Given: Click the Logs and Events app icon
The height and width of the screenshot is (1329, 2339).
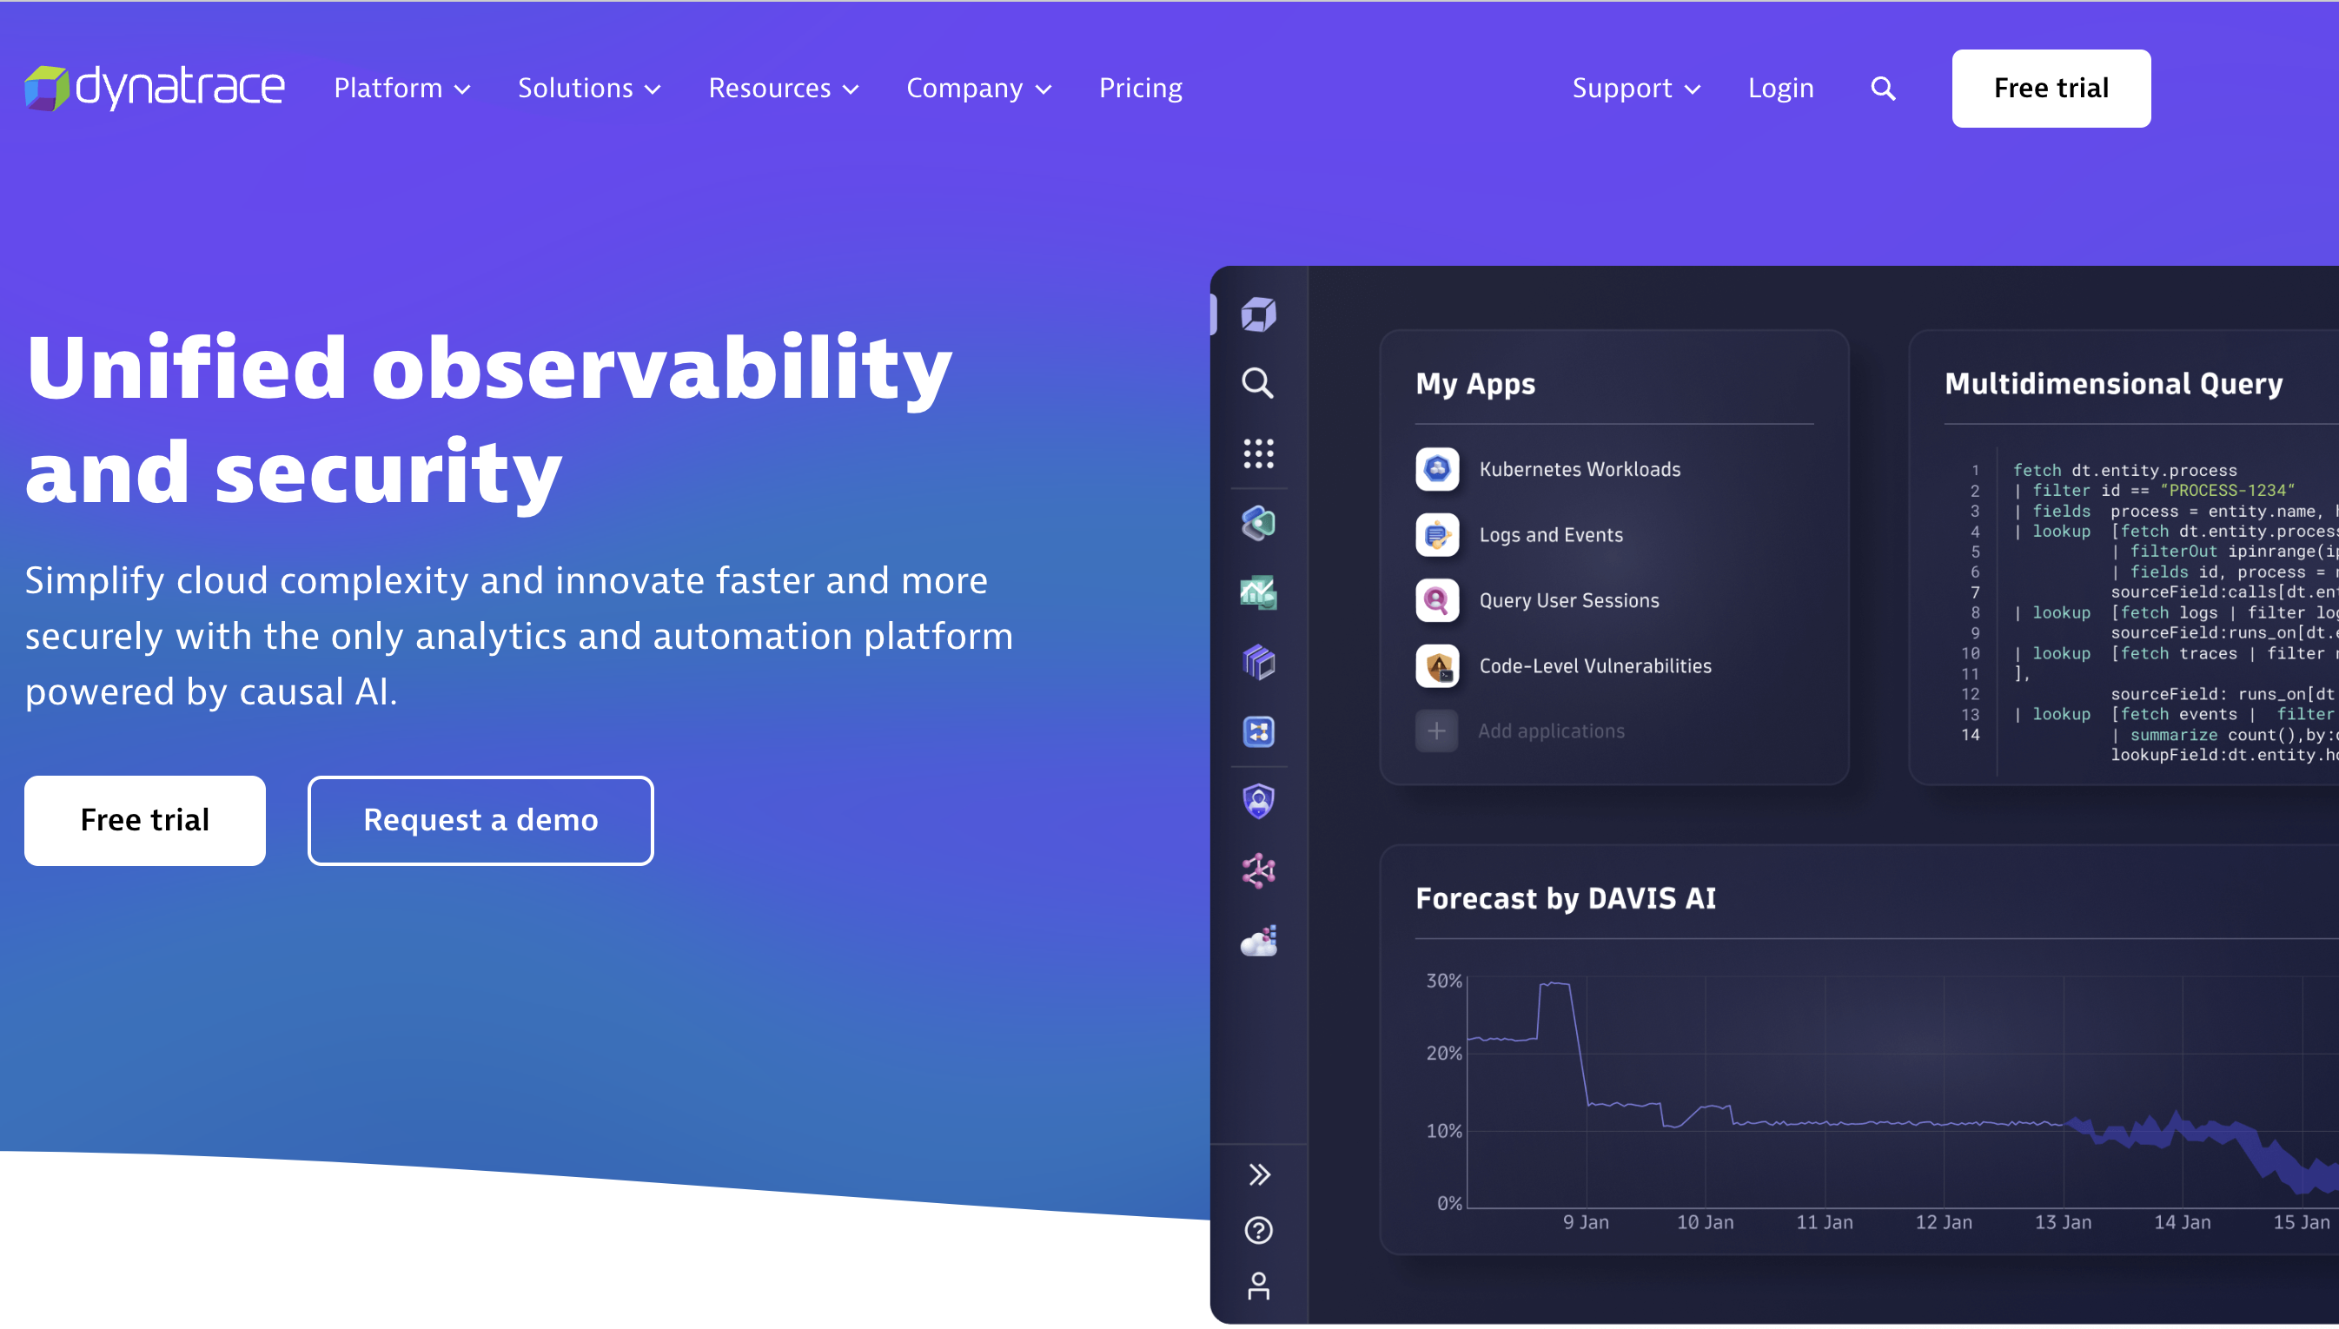Looking at the screenshot, I should [x=1436, y=532].
